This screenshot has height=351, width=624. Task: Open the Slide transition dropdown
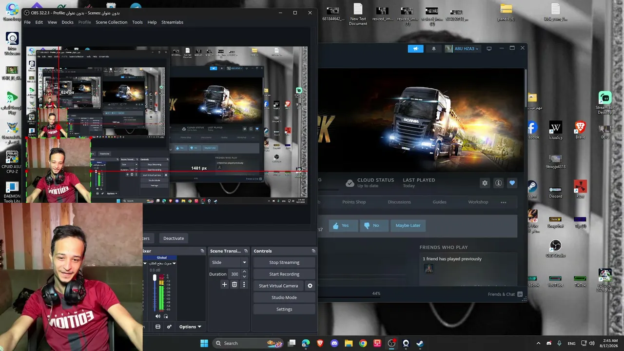pyautogui.click(x=229, y=262)
